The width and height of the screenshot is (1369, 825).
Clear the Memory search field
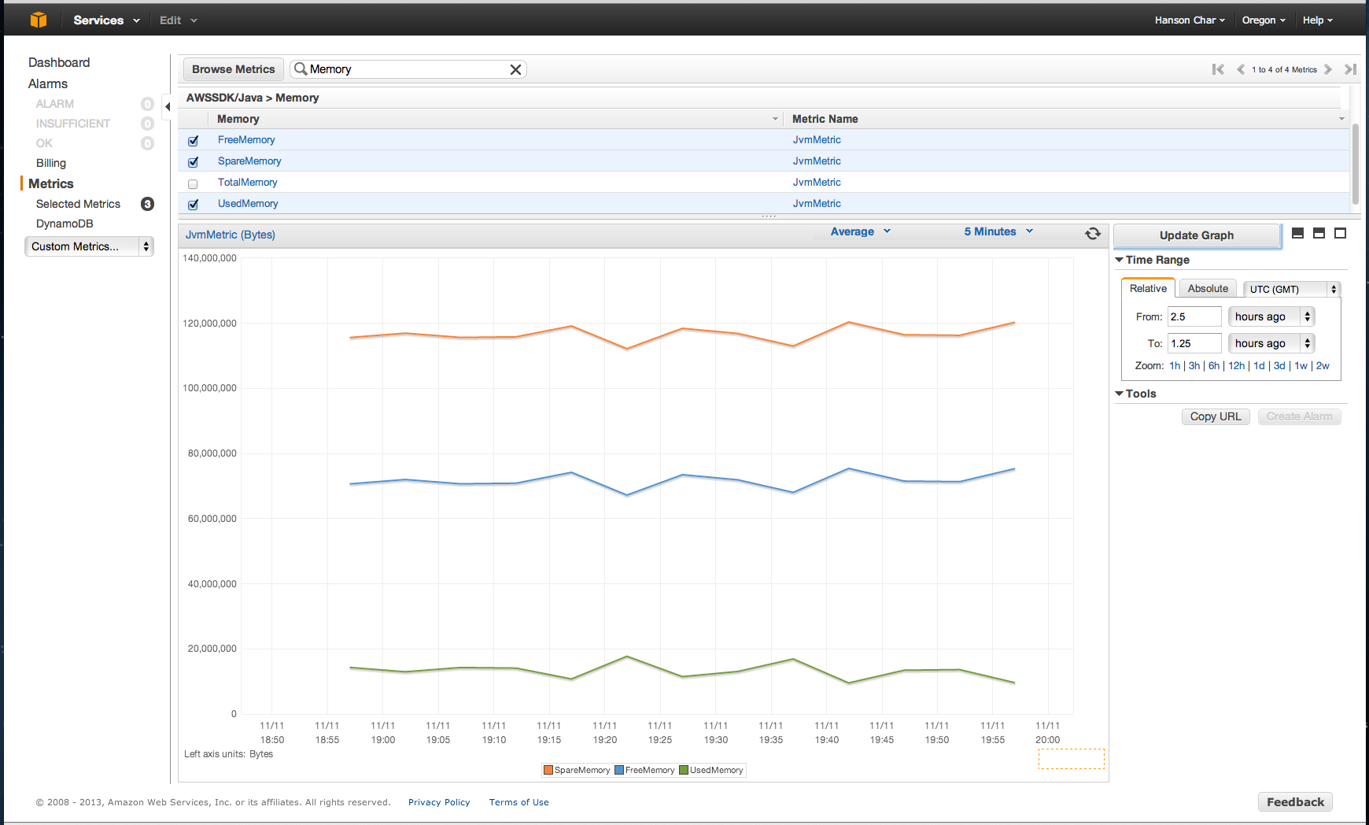tap(516, 69)
